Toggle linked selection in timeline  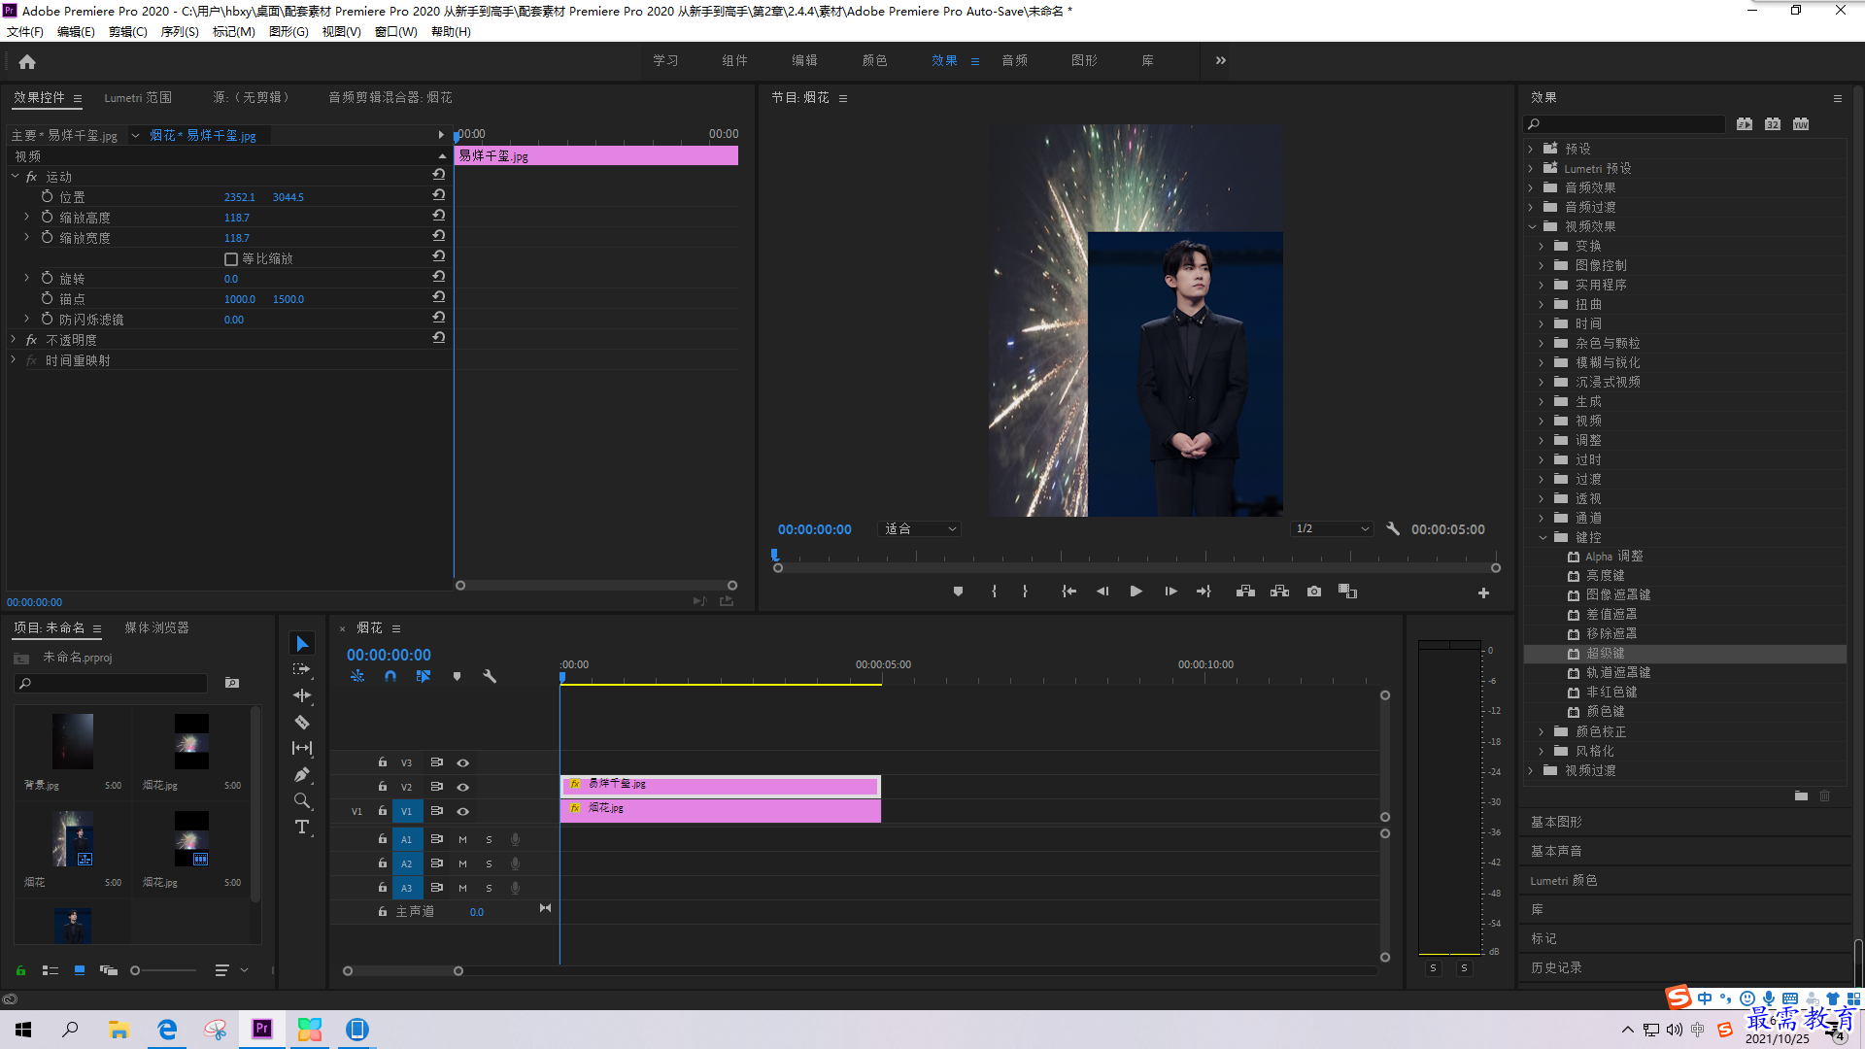(424, 677)
